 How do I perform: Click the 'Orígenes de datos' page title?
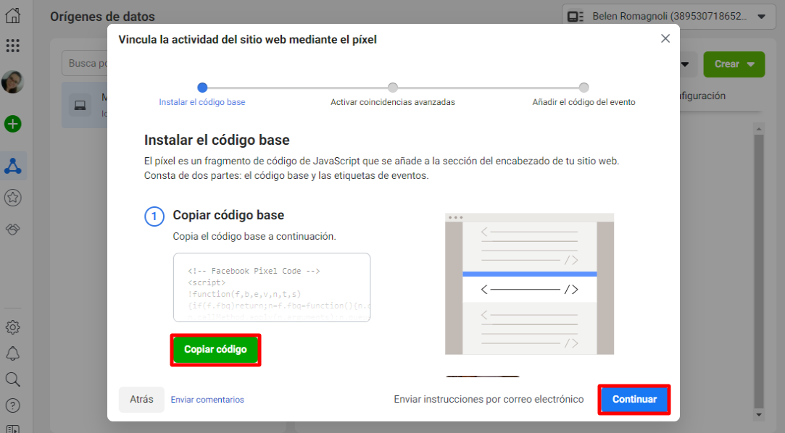point(103,17)
